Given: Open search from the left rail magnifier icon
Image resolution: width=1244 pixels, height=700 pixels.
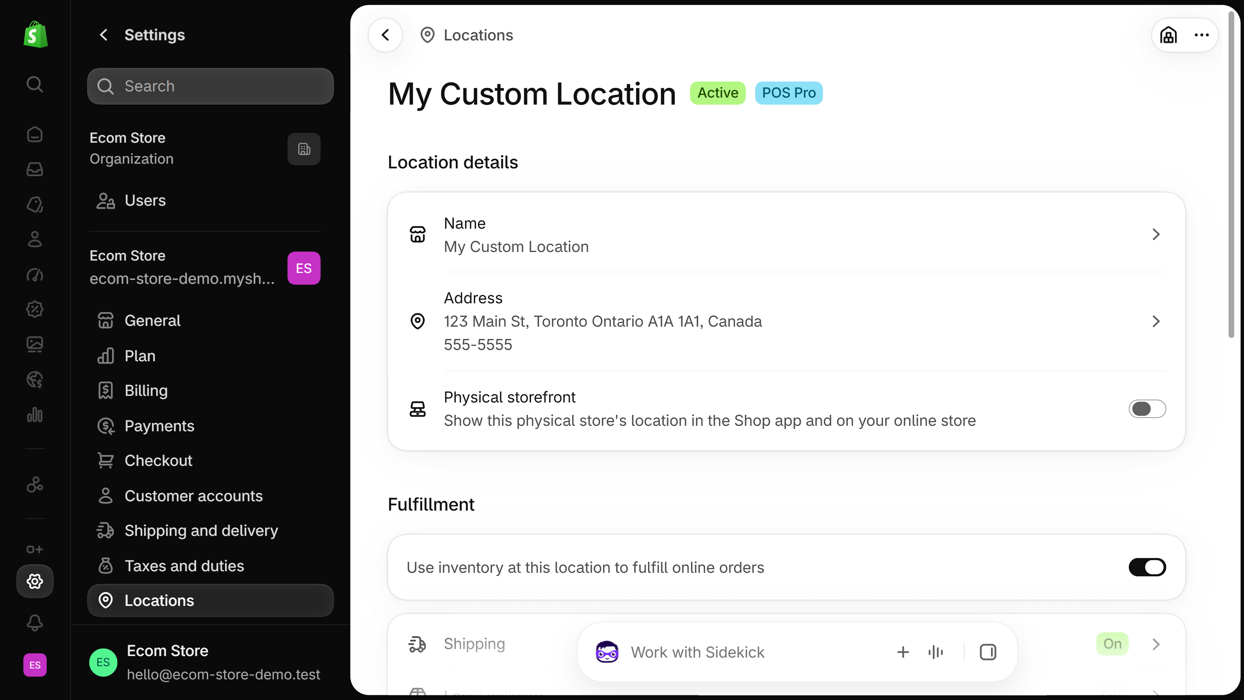Looking at the screenshot, I should (35, 84).
